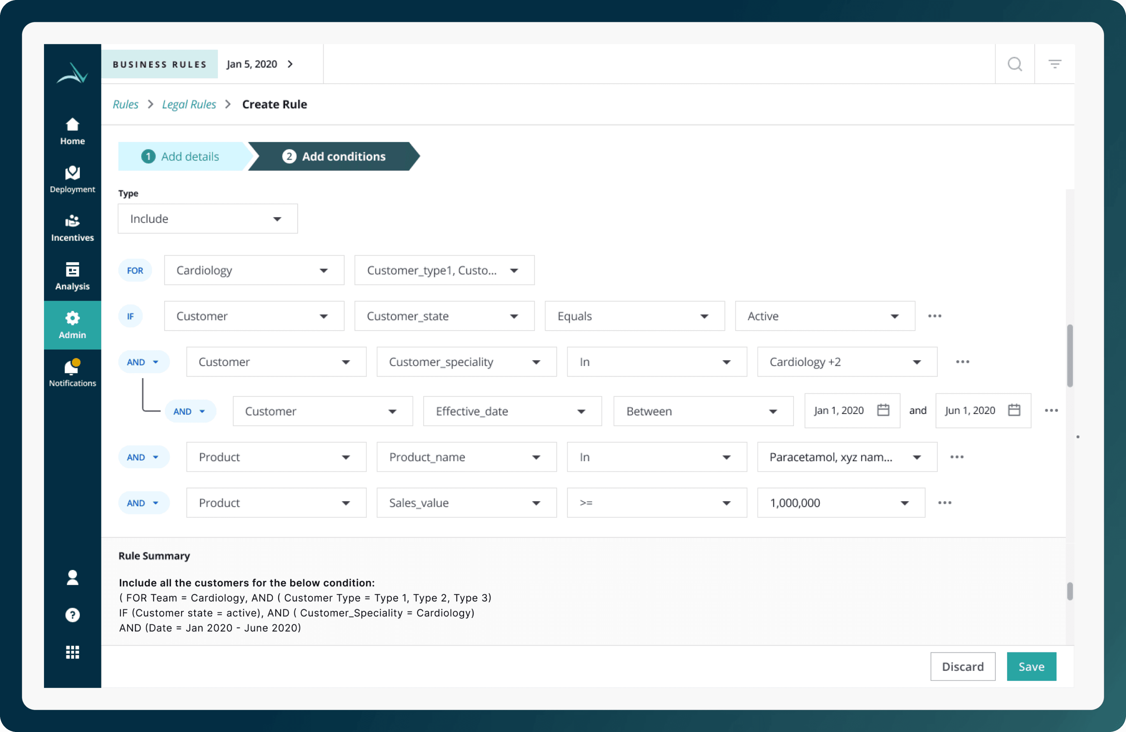Expand the Type Include dropdown

point(207,219)
